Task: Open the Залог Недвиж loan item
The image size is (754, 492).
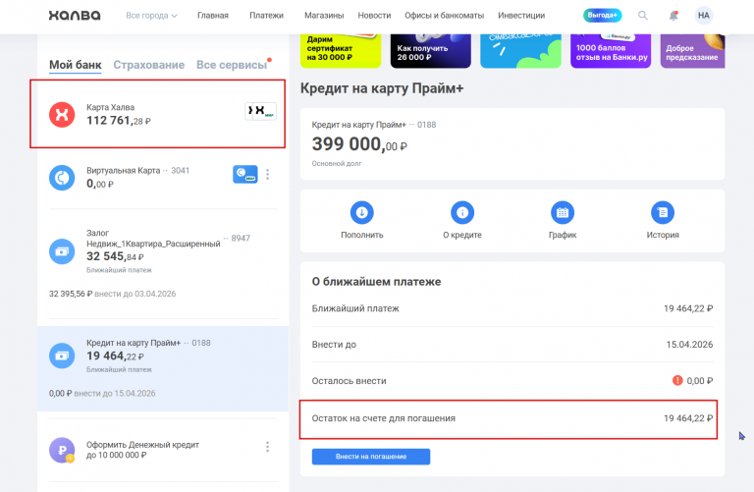Action: pyautogui.click(x=157, y=250)
